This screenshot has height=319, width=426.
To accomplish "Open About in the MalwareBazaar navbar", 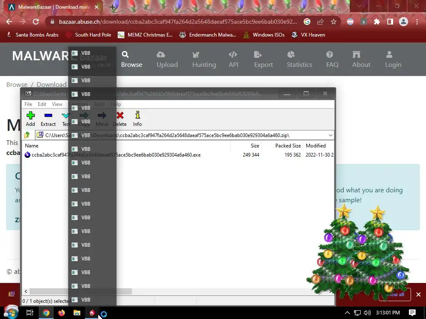I will click(x=361, y=59).
